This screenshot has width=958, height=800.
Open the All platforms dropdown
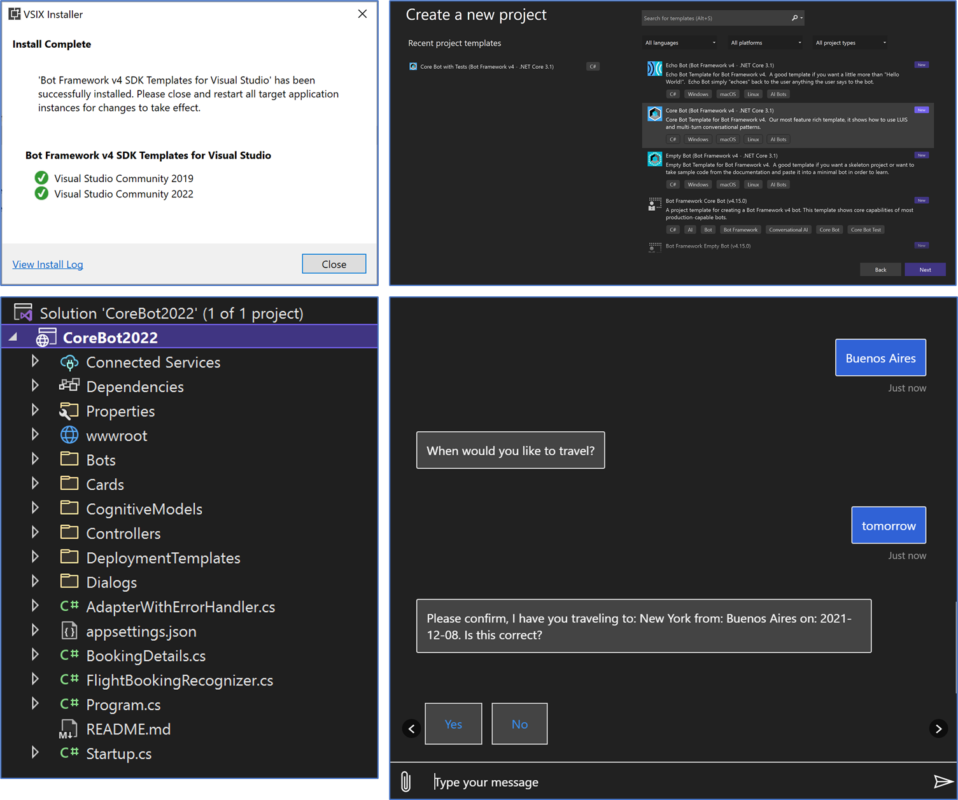click(765, 43)
